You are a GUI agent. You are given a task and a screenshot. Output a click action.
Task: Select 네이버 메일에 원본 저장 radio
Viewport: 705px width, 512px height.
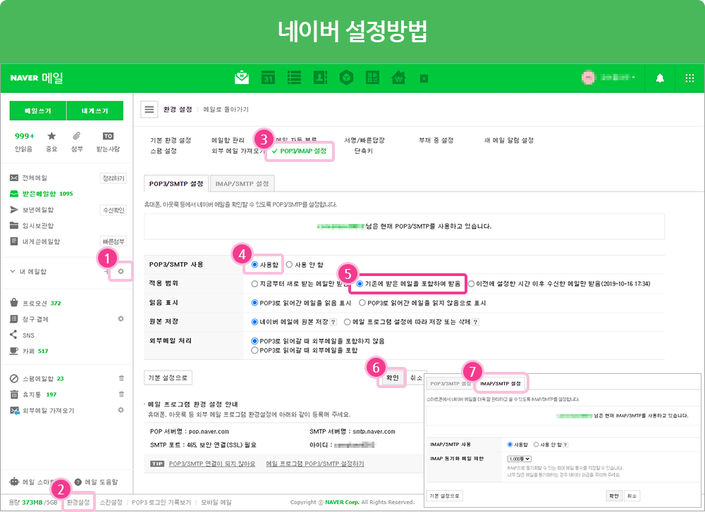tap(255, 322)
